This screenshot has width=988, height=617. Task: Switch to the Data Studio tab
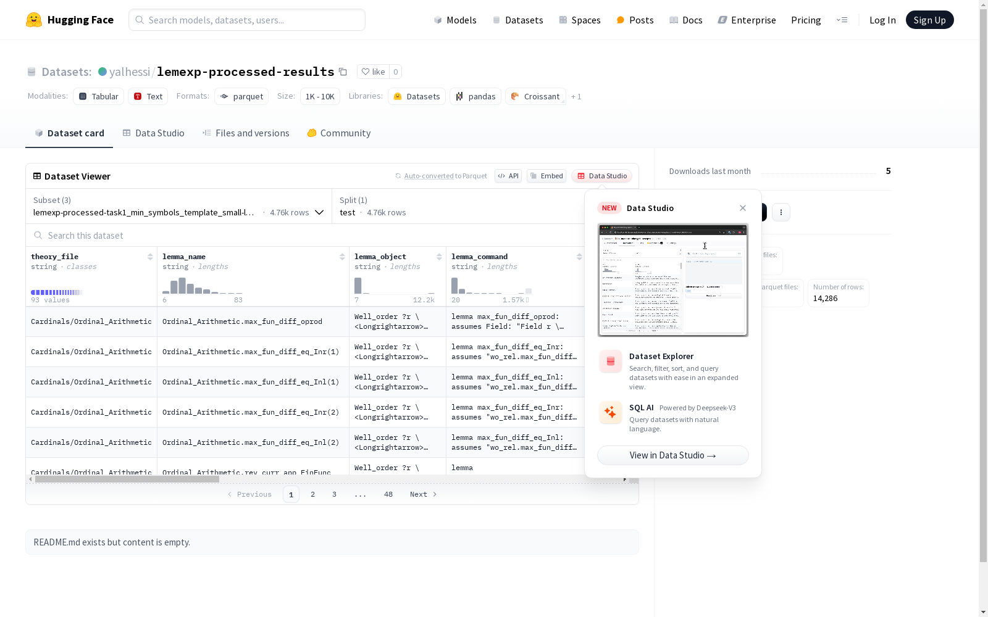pyautogui.click(x=154, y=133)
